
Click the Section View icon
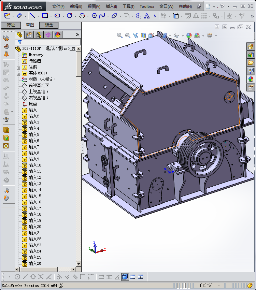[x=143, y=35]
